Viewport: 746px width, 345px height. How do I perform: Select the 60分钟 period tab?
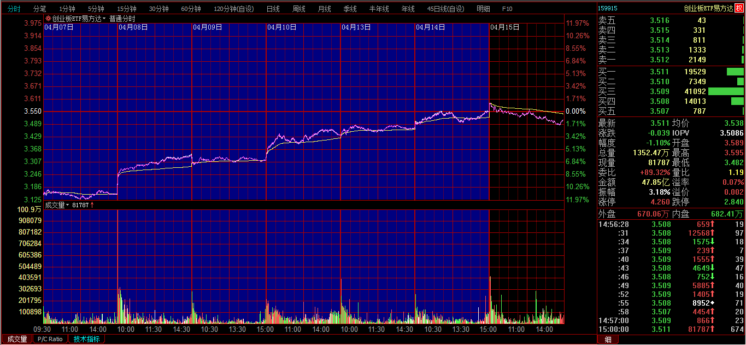coord(191,9)
